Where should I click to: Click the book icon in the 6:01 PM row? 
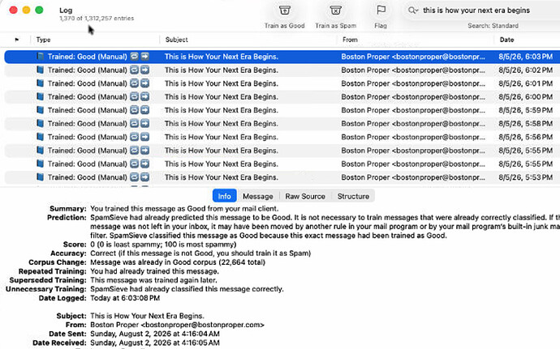pyautogui.click(x=41, y=83)
